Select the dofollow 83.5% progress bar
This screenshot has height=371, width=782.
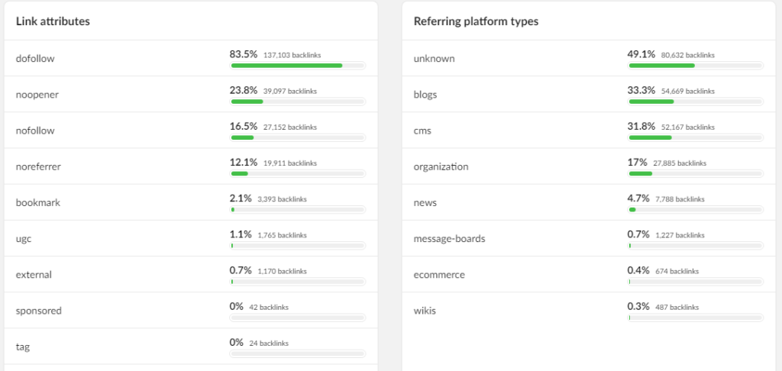pyautogui.click(x=298, y=66)
